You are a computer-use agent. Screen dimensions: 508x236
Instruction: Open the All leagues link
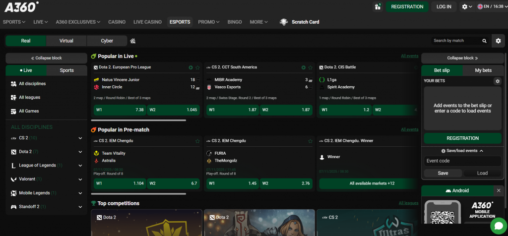[408, 203]
